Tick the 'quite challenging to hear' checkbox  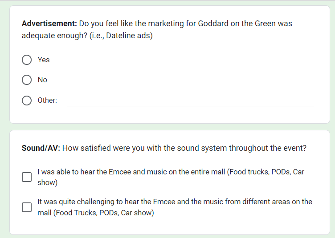pyautogui.click(x=27, y=207)
